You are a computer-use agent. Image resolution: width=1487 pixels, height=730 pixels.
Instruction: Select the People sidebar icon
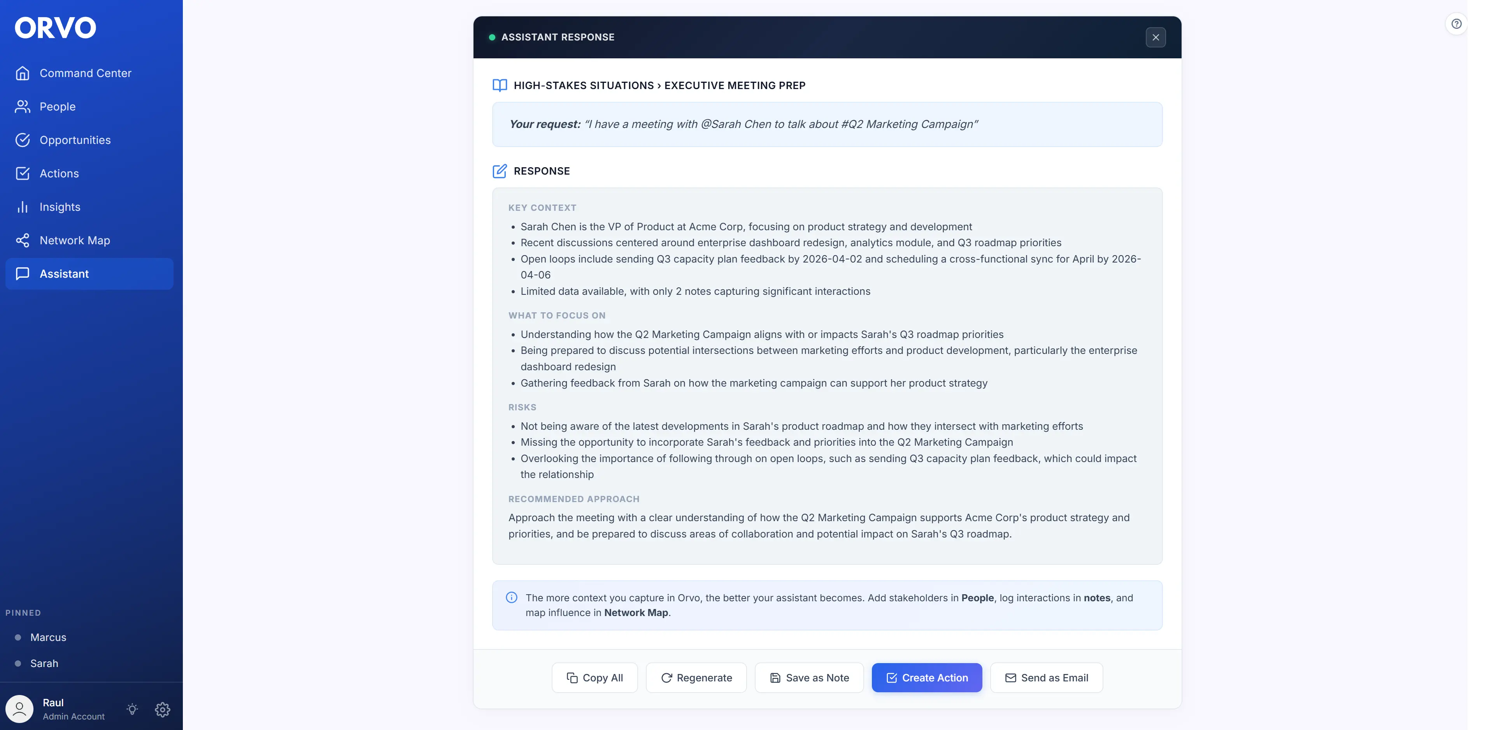(x=23, y=106)
